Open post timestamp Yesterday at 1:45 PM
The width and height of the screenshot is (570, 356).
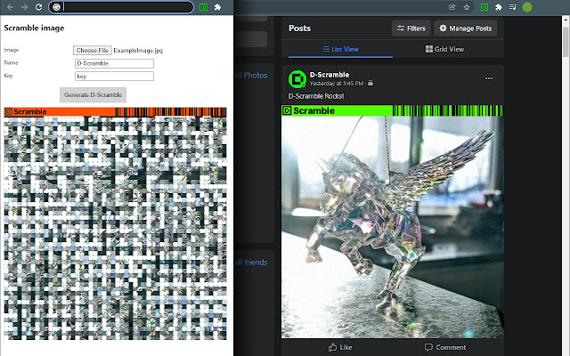[x=337, y=83]
